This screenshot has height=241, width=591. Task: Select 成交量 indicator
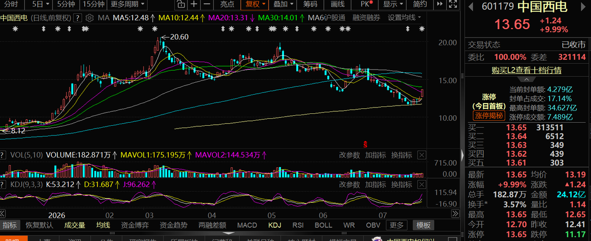(74, 226)
